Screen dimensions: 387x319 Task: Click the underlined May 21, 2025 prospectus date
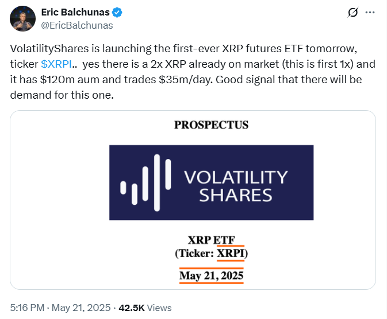pos(211,275)
